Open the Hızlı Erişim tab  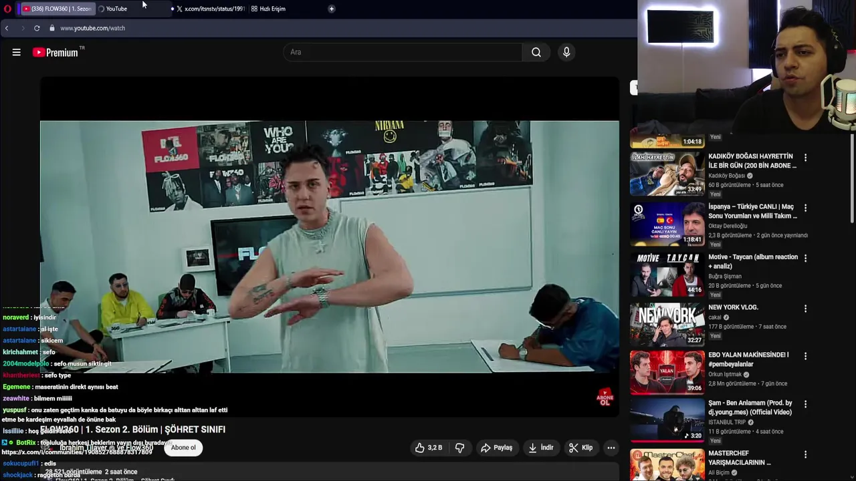[268, 9]
